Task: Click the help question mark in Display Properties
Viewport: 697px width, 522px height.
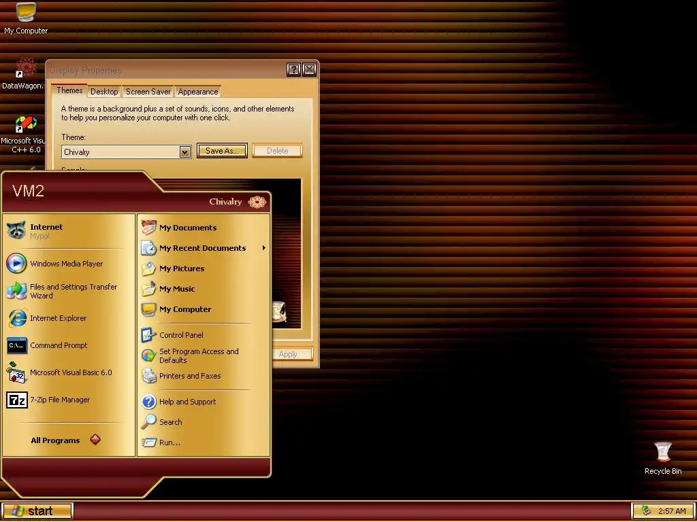Action: [293, 69]
